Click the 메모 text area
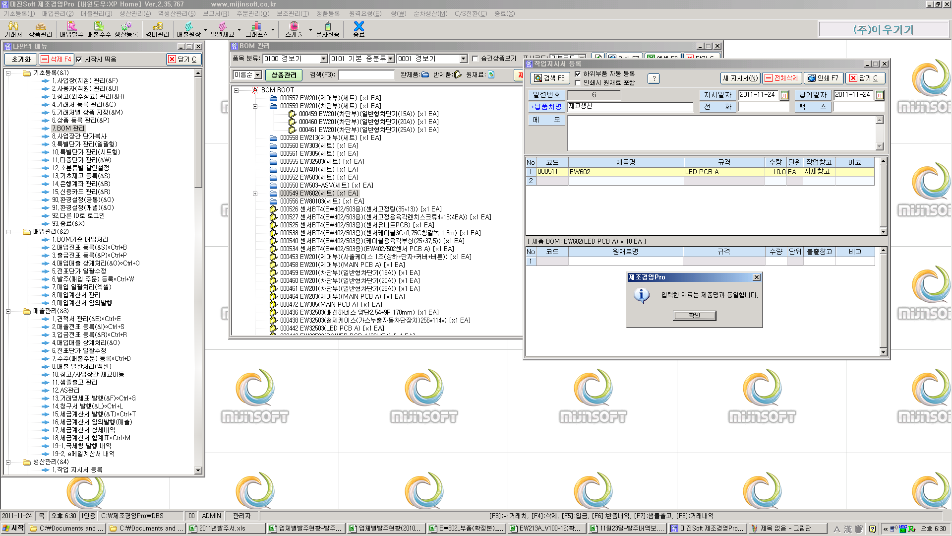 coord(721,133)
